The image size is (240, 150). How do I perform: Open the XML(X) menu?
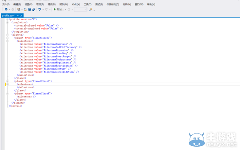click(x=76, y=4)
